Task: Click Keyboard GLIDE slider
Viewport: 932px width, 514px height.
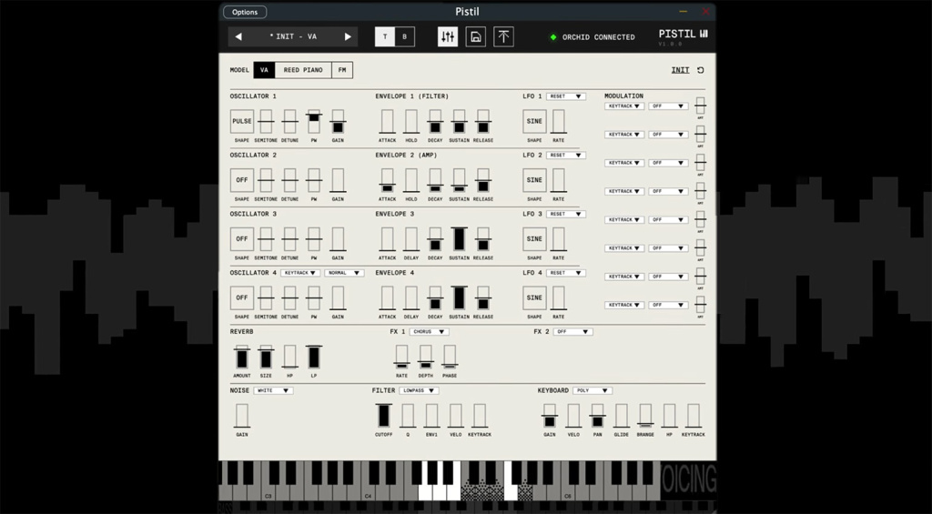Action: (x=621, y=416)
